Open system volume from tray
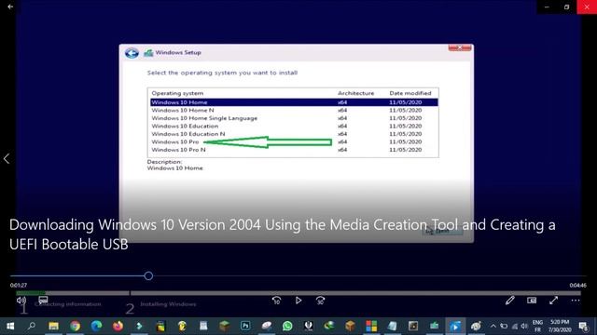The image size is (597, 335). click(524, 326)
